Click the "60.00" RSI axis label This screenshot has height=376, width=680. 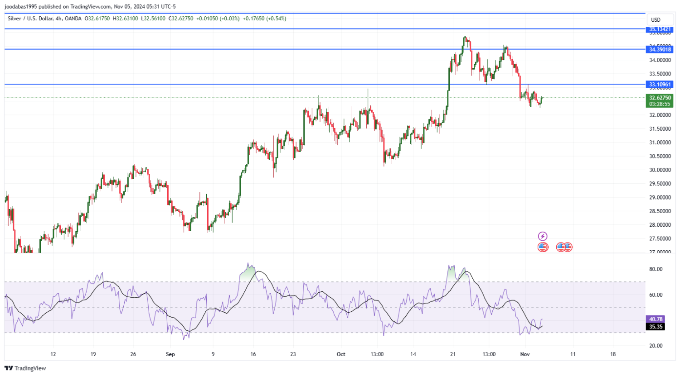point(656,295)
